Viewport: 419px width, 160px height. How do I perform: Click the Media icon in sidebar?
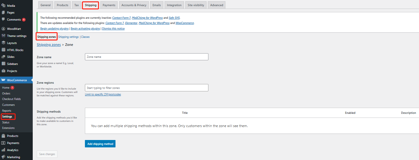3,6
